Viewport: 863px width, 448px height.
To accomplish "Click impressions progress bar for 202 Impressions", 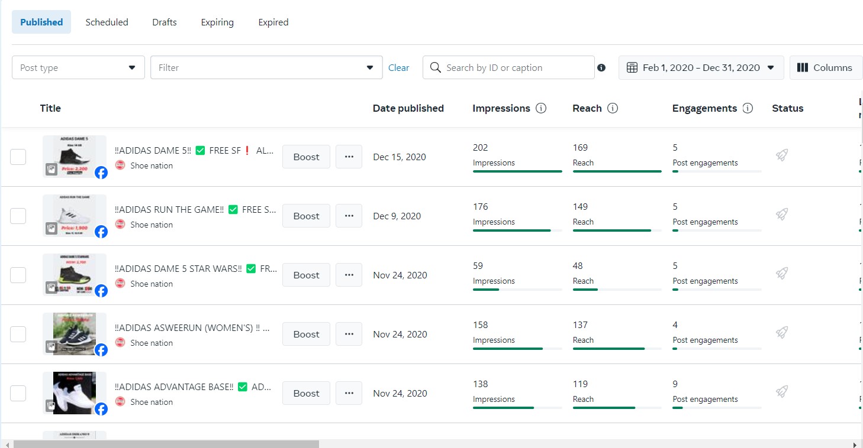I will pyautogui.click(x=517, y=171).
